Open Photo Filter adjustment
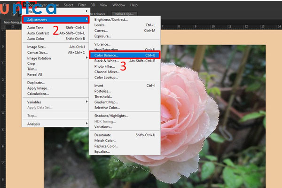Screen dimensions: 282x188 125,66
